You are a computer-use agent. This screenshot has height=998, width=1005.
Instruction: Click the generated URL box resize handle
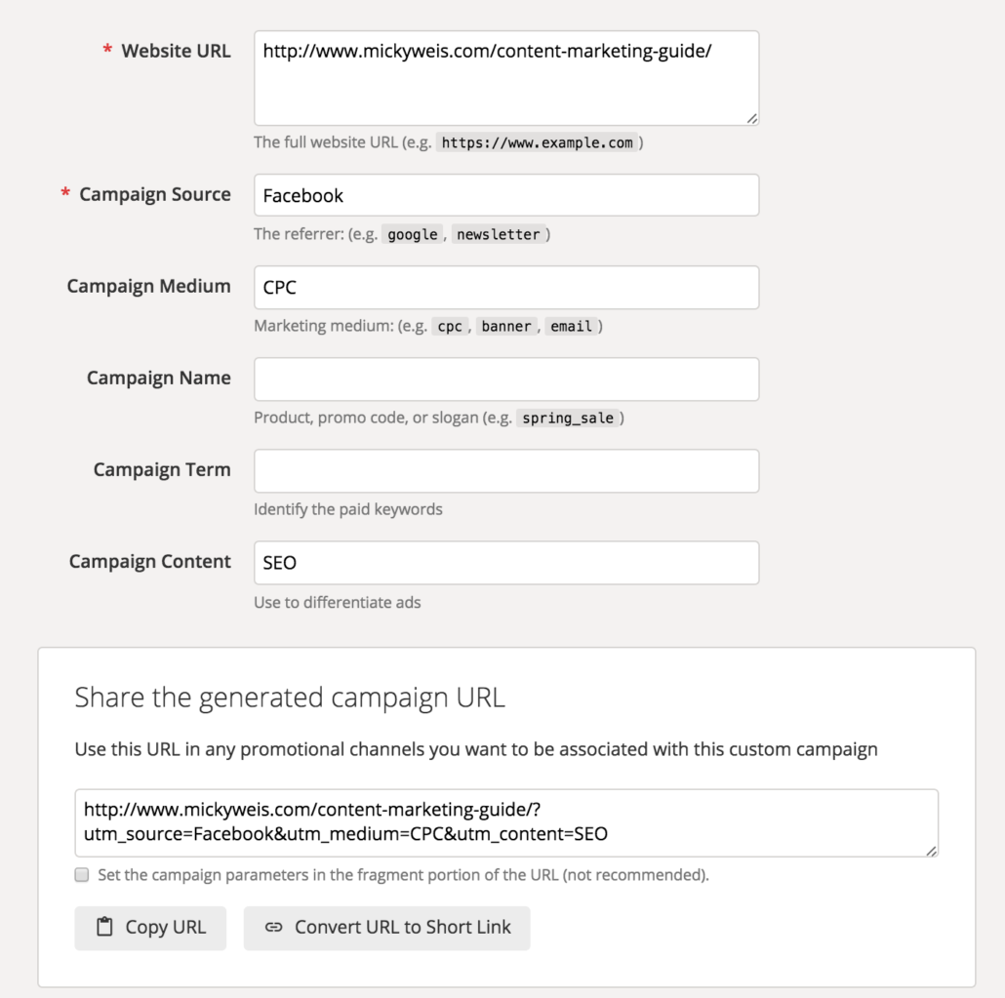click(x=931, y=851)
